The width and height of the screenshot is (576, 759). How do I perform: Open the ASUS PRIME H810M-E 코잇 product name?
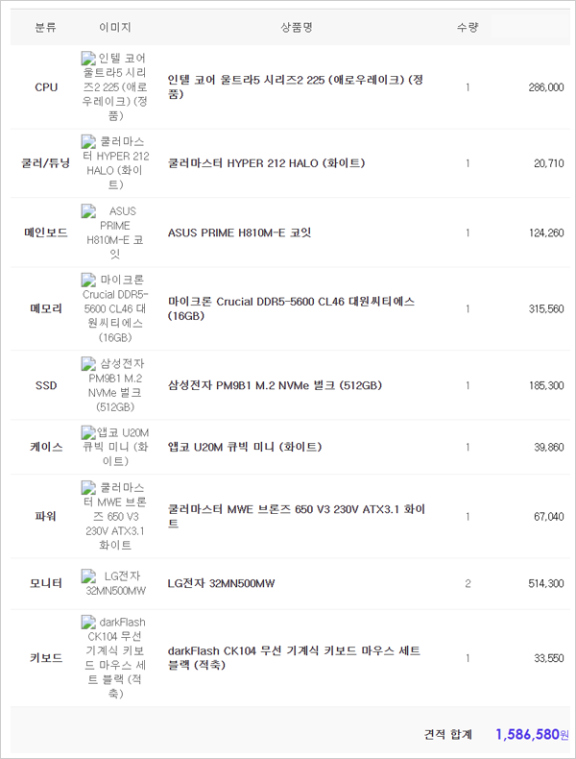click(x=239, y=233)
